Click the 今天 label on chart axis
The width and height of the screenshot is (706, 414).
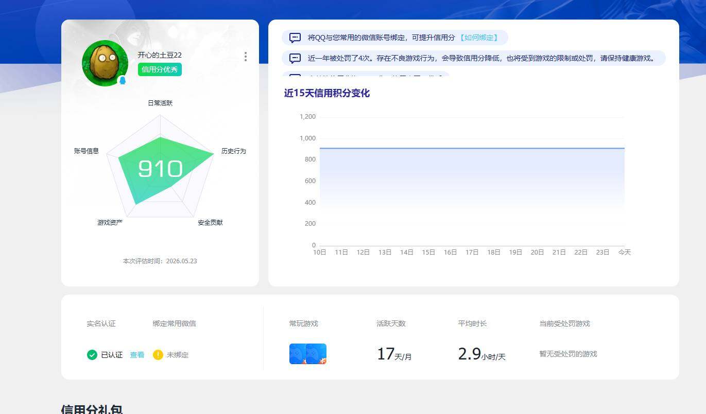[x=625, y=253]
